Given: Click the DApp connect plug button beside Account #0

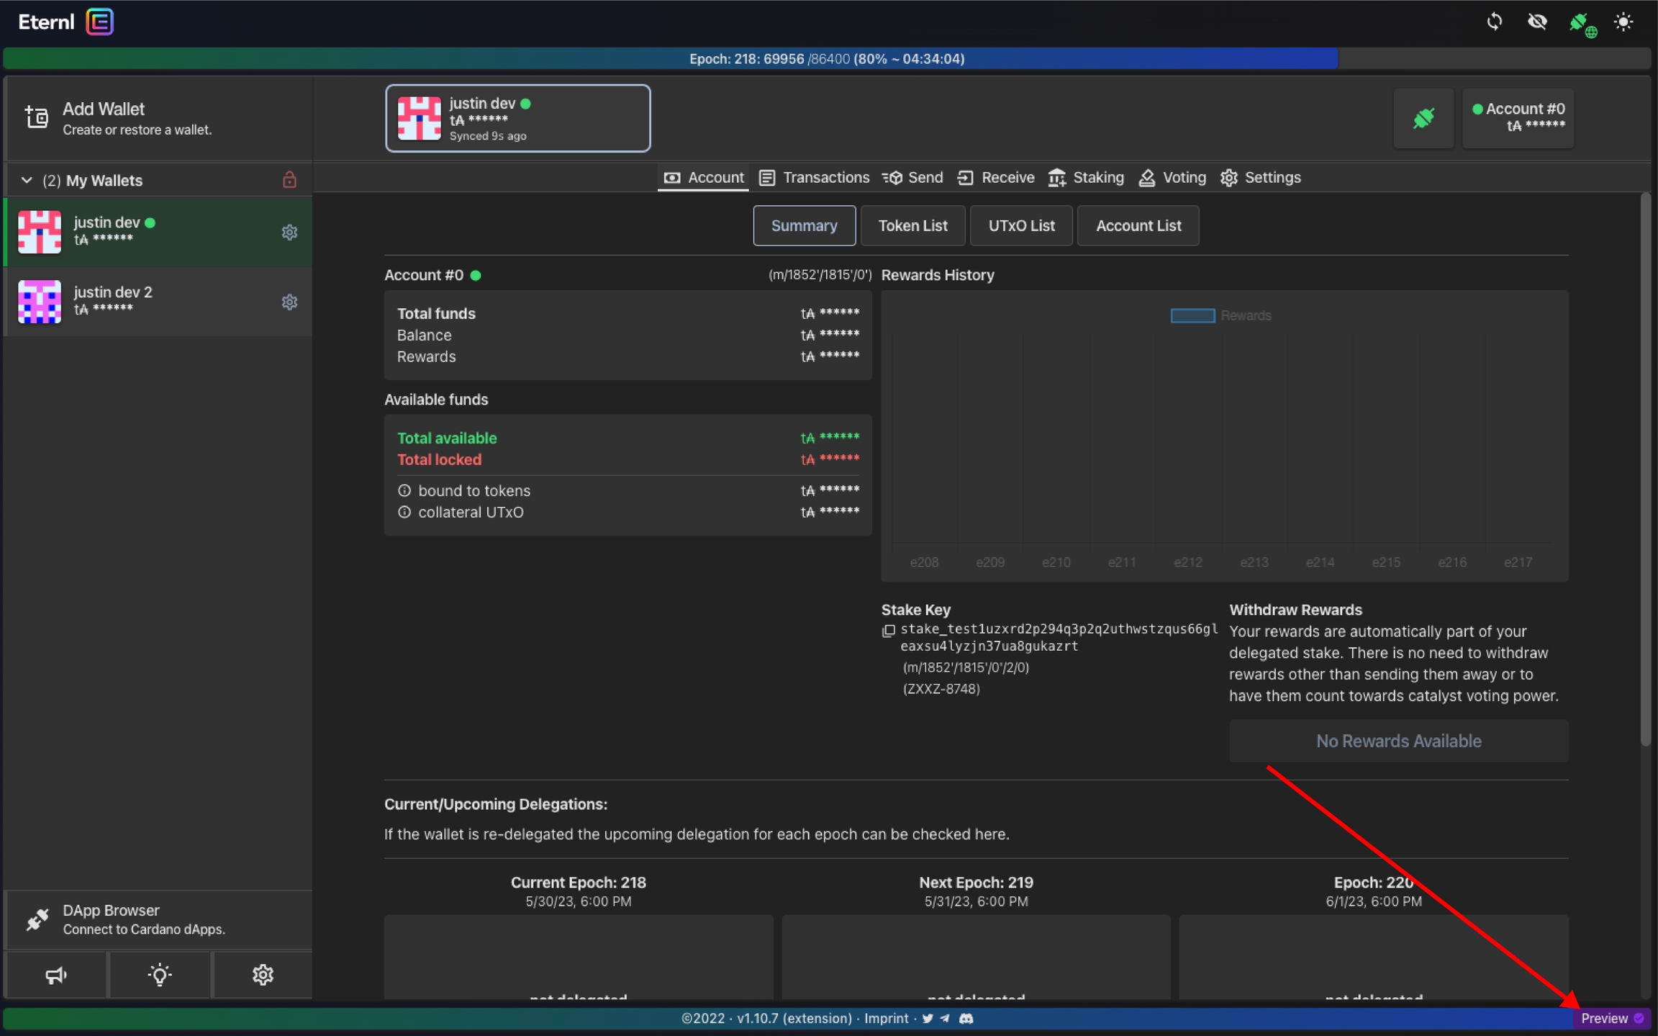Looking at the screenshot, I should click(x=1423, y=118).
